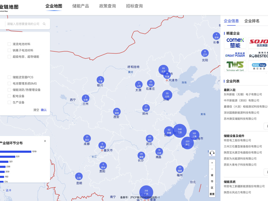Check the 生产设备 checkbox
The width and height of the screenshot is (268, 201).
coord(9,102)
